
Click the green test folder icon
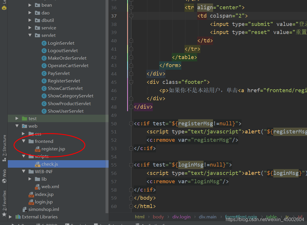coord(25,119)
